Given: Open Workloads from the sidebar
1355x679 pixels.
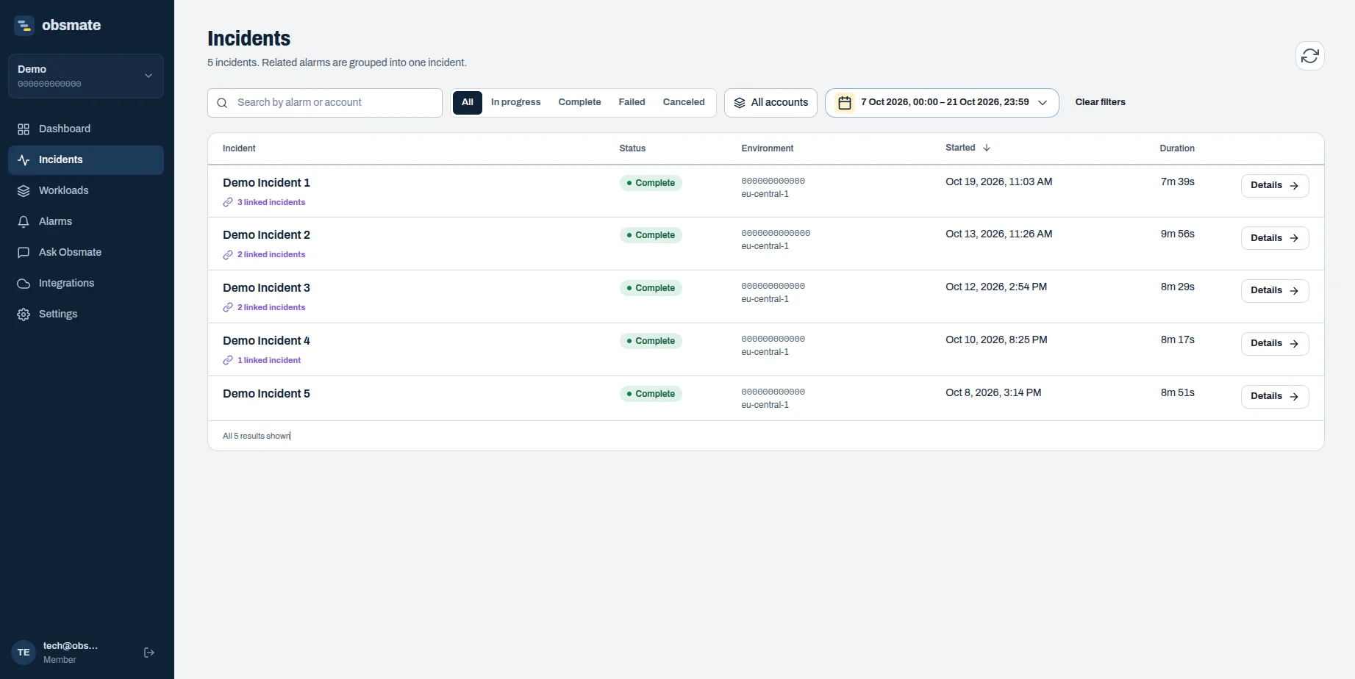Looking at the screenshot, I should pyautogui.click(x=86, y=190).
